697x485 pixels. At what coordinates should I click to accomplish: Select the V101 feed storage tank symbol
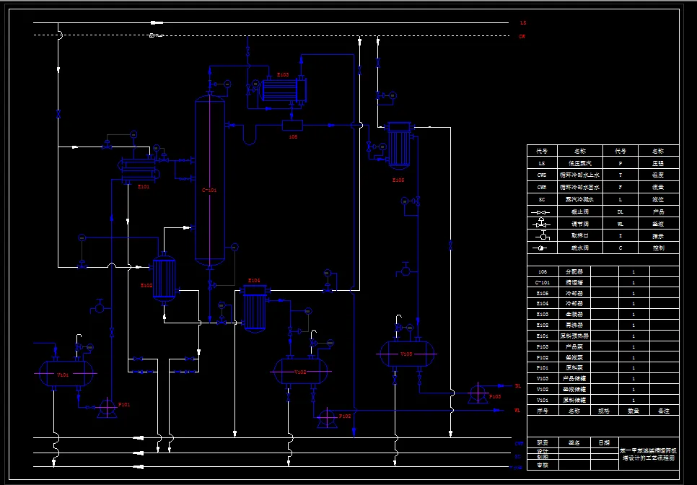(66, 373)
